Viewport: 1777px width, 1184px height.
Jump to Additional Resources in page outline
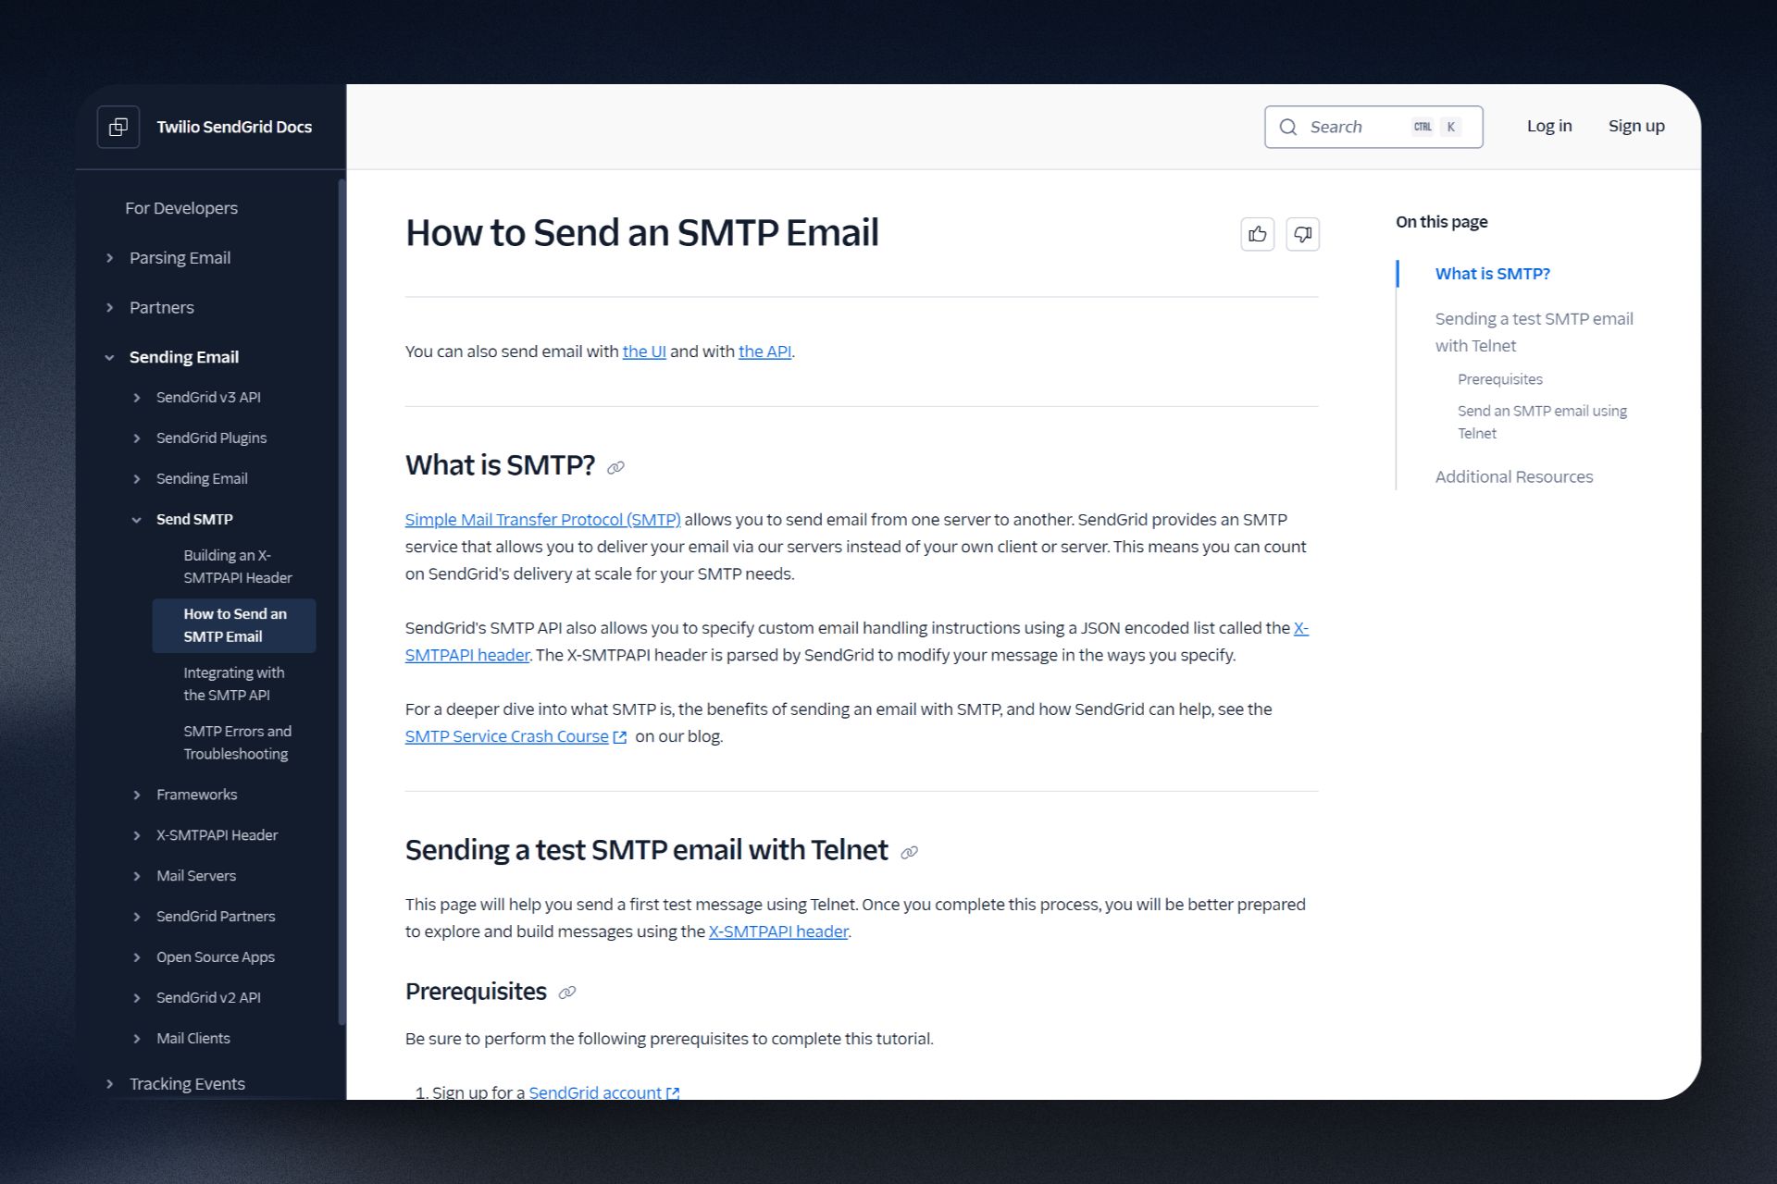(1514, 477)
